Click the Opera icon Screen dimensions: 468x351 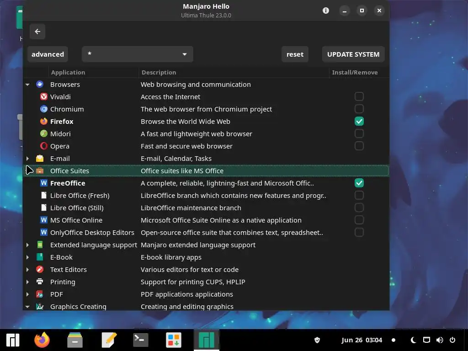[x=44, y=146]
